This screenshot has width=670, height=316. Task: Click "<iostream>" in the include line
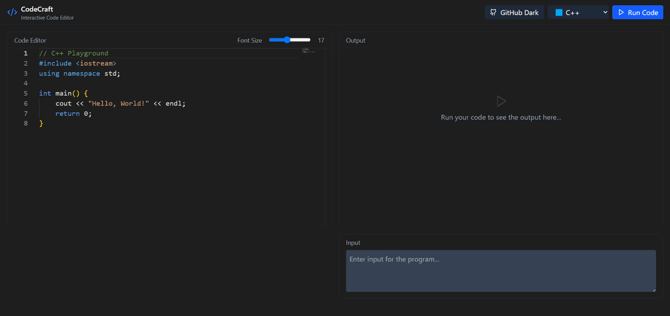tap(96, 64)
